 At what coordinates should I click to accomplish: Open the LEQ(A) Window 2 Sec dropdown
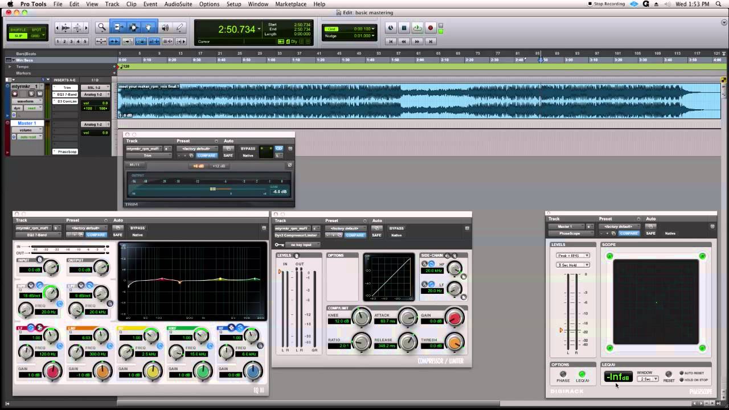(648, 379)
